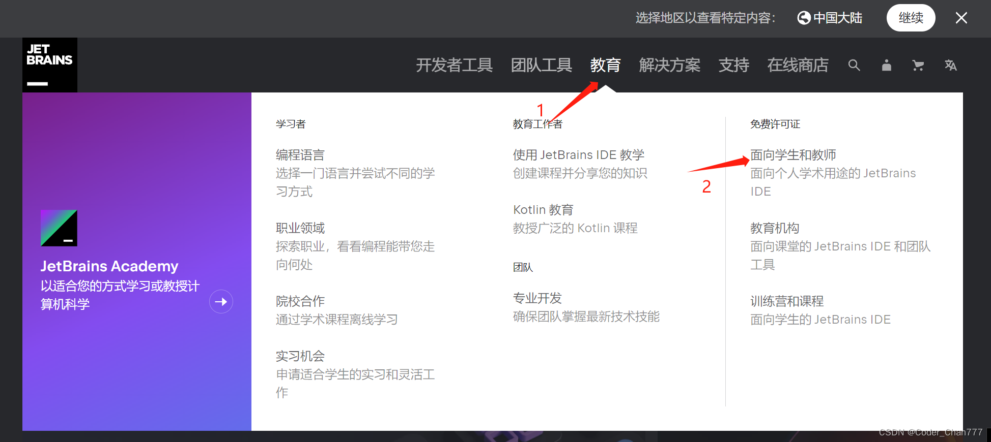The height and width of the screenshot is (442, 991).
Task: Click the 免费许可证 section heading
Action: pyautogui.click(x=775, y=124)
